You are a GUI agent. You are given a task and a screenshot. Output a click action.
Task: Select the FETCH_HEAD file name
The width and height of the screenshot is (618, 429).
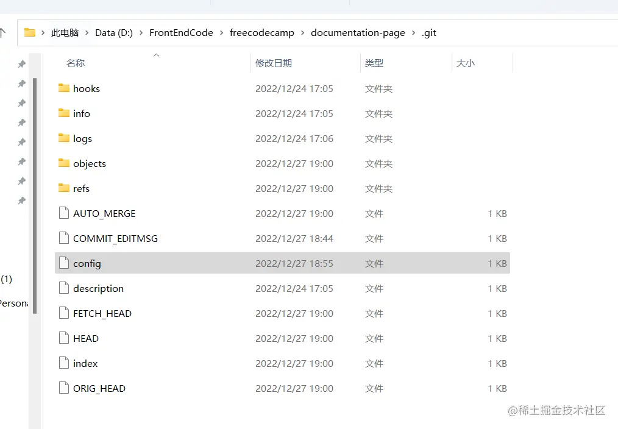pyautogui.click(x=102, y=314)
